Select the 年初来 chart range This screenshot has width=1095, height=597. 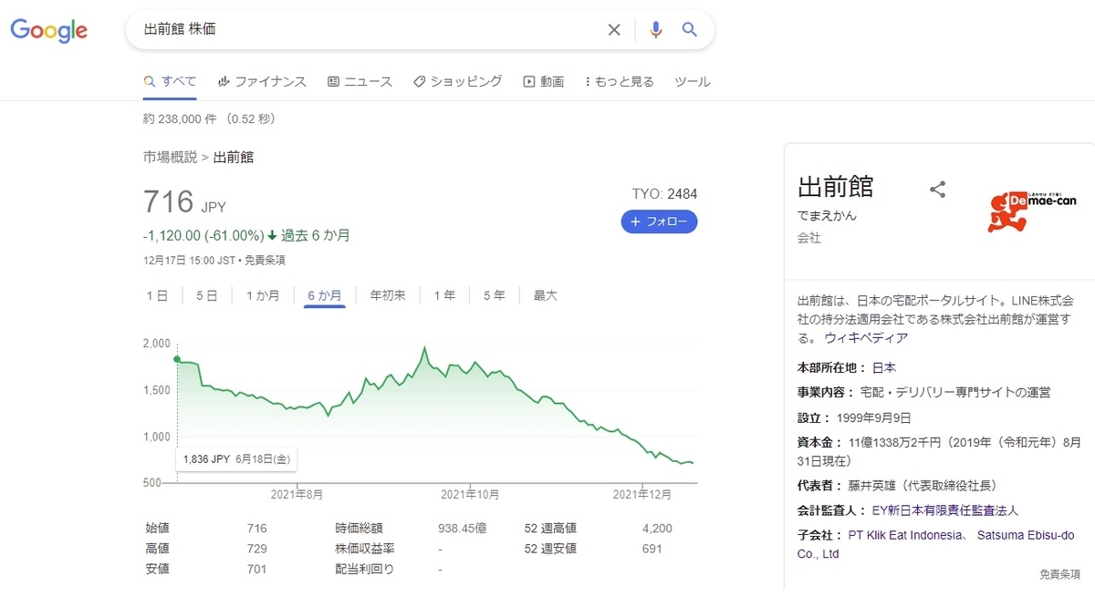click(388, 295)
